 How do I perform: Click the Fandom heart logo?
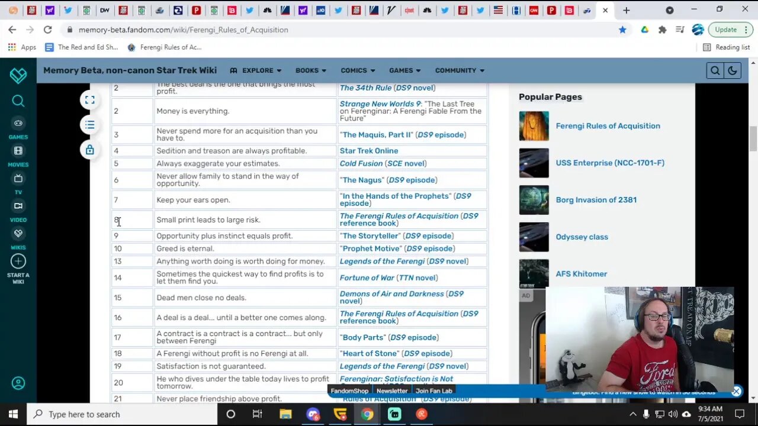coord(18,75)
